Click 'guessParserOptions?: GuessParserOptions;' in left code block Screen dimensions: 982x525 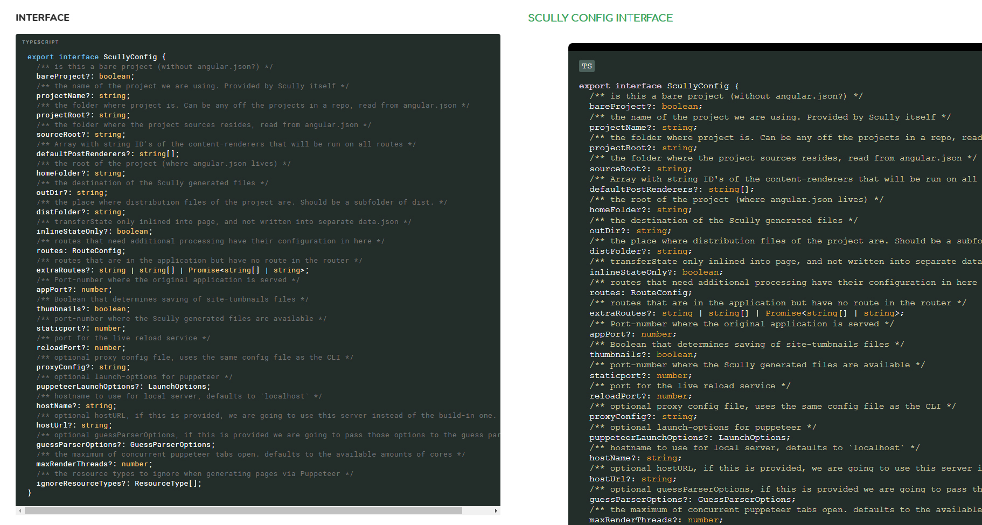(126, 445)
